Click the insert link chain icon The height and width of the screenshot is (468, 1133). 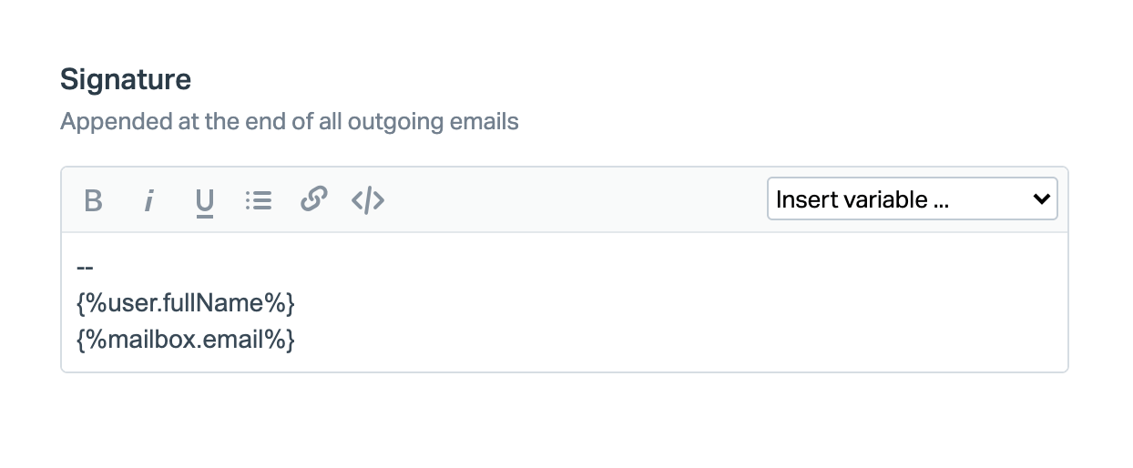[x=313, y=199]
